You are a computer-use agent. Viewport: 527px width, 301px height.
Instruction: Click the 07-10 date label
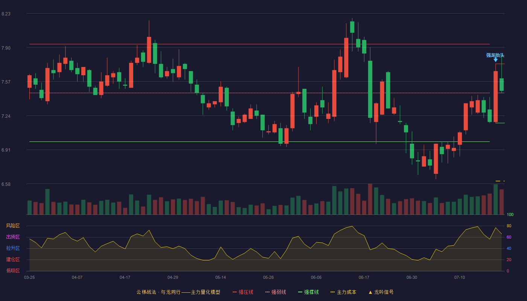click(460, 277)
